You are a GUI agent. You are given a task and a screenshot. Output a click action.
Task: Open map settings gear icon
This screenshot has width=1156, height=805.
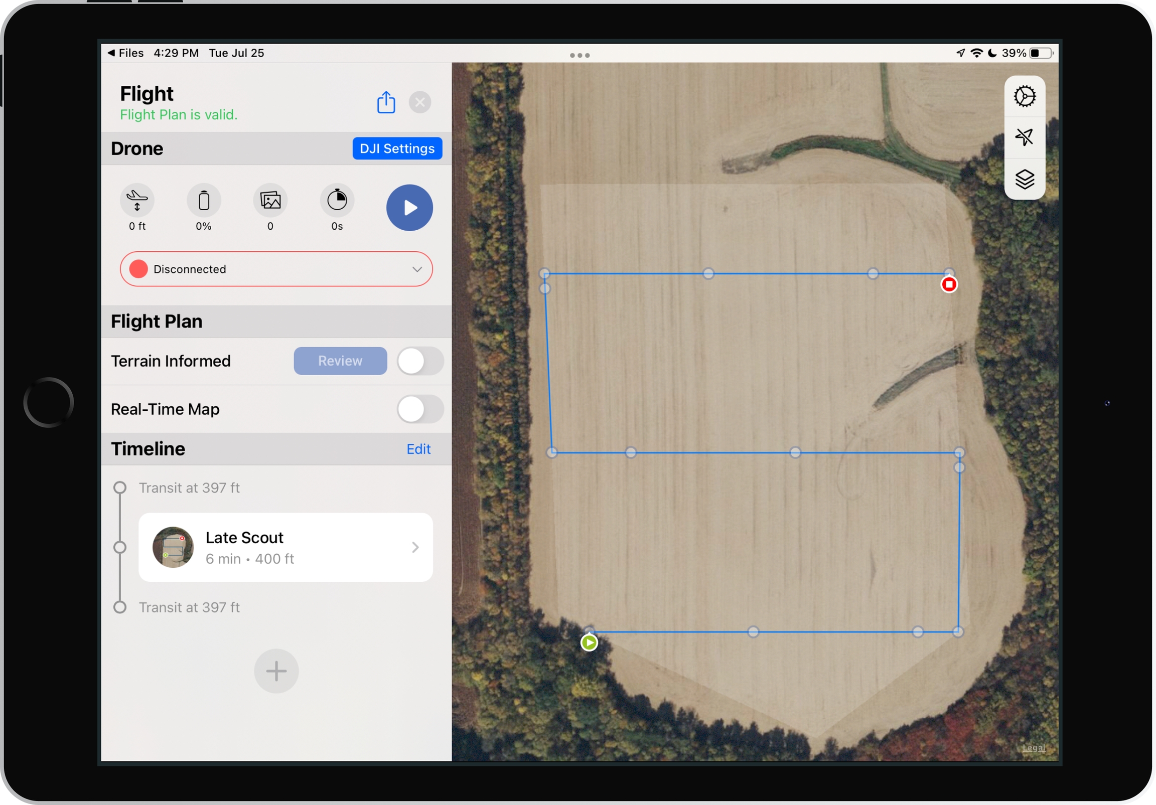pyautogui.click(x=1024, y=96)
